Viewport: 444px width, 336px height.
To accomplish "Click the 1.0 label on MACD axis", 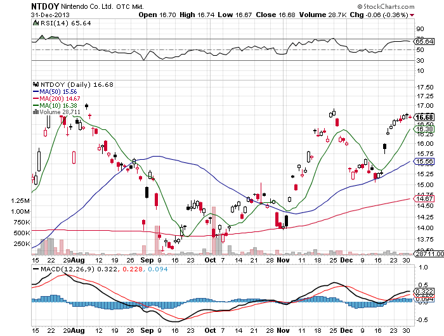I will tap(423, 267).
